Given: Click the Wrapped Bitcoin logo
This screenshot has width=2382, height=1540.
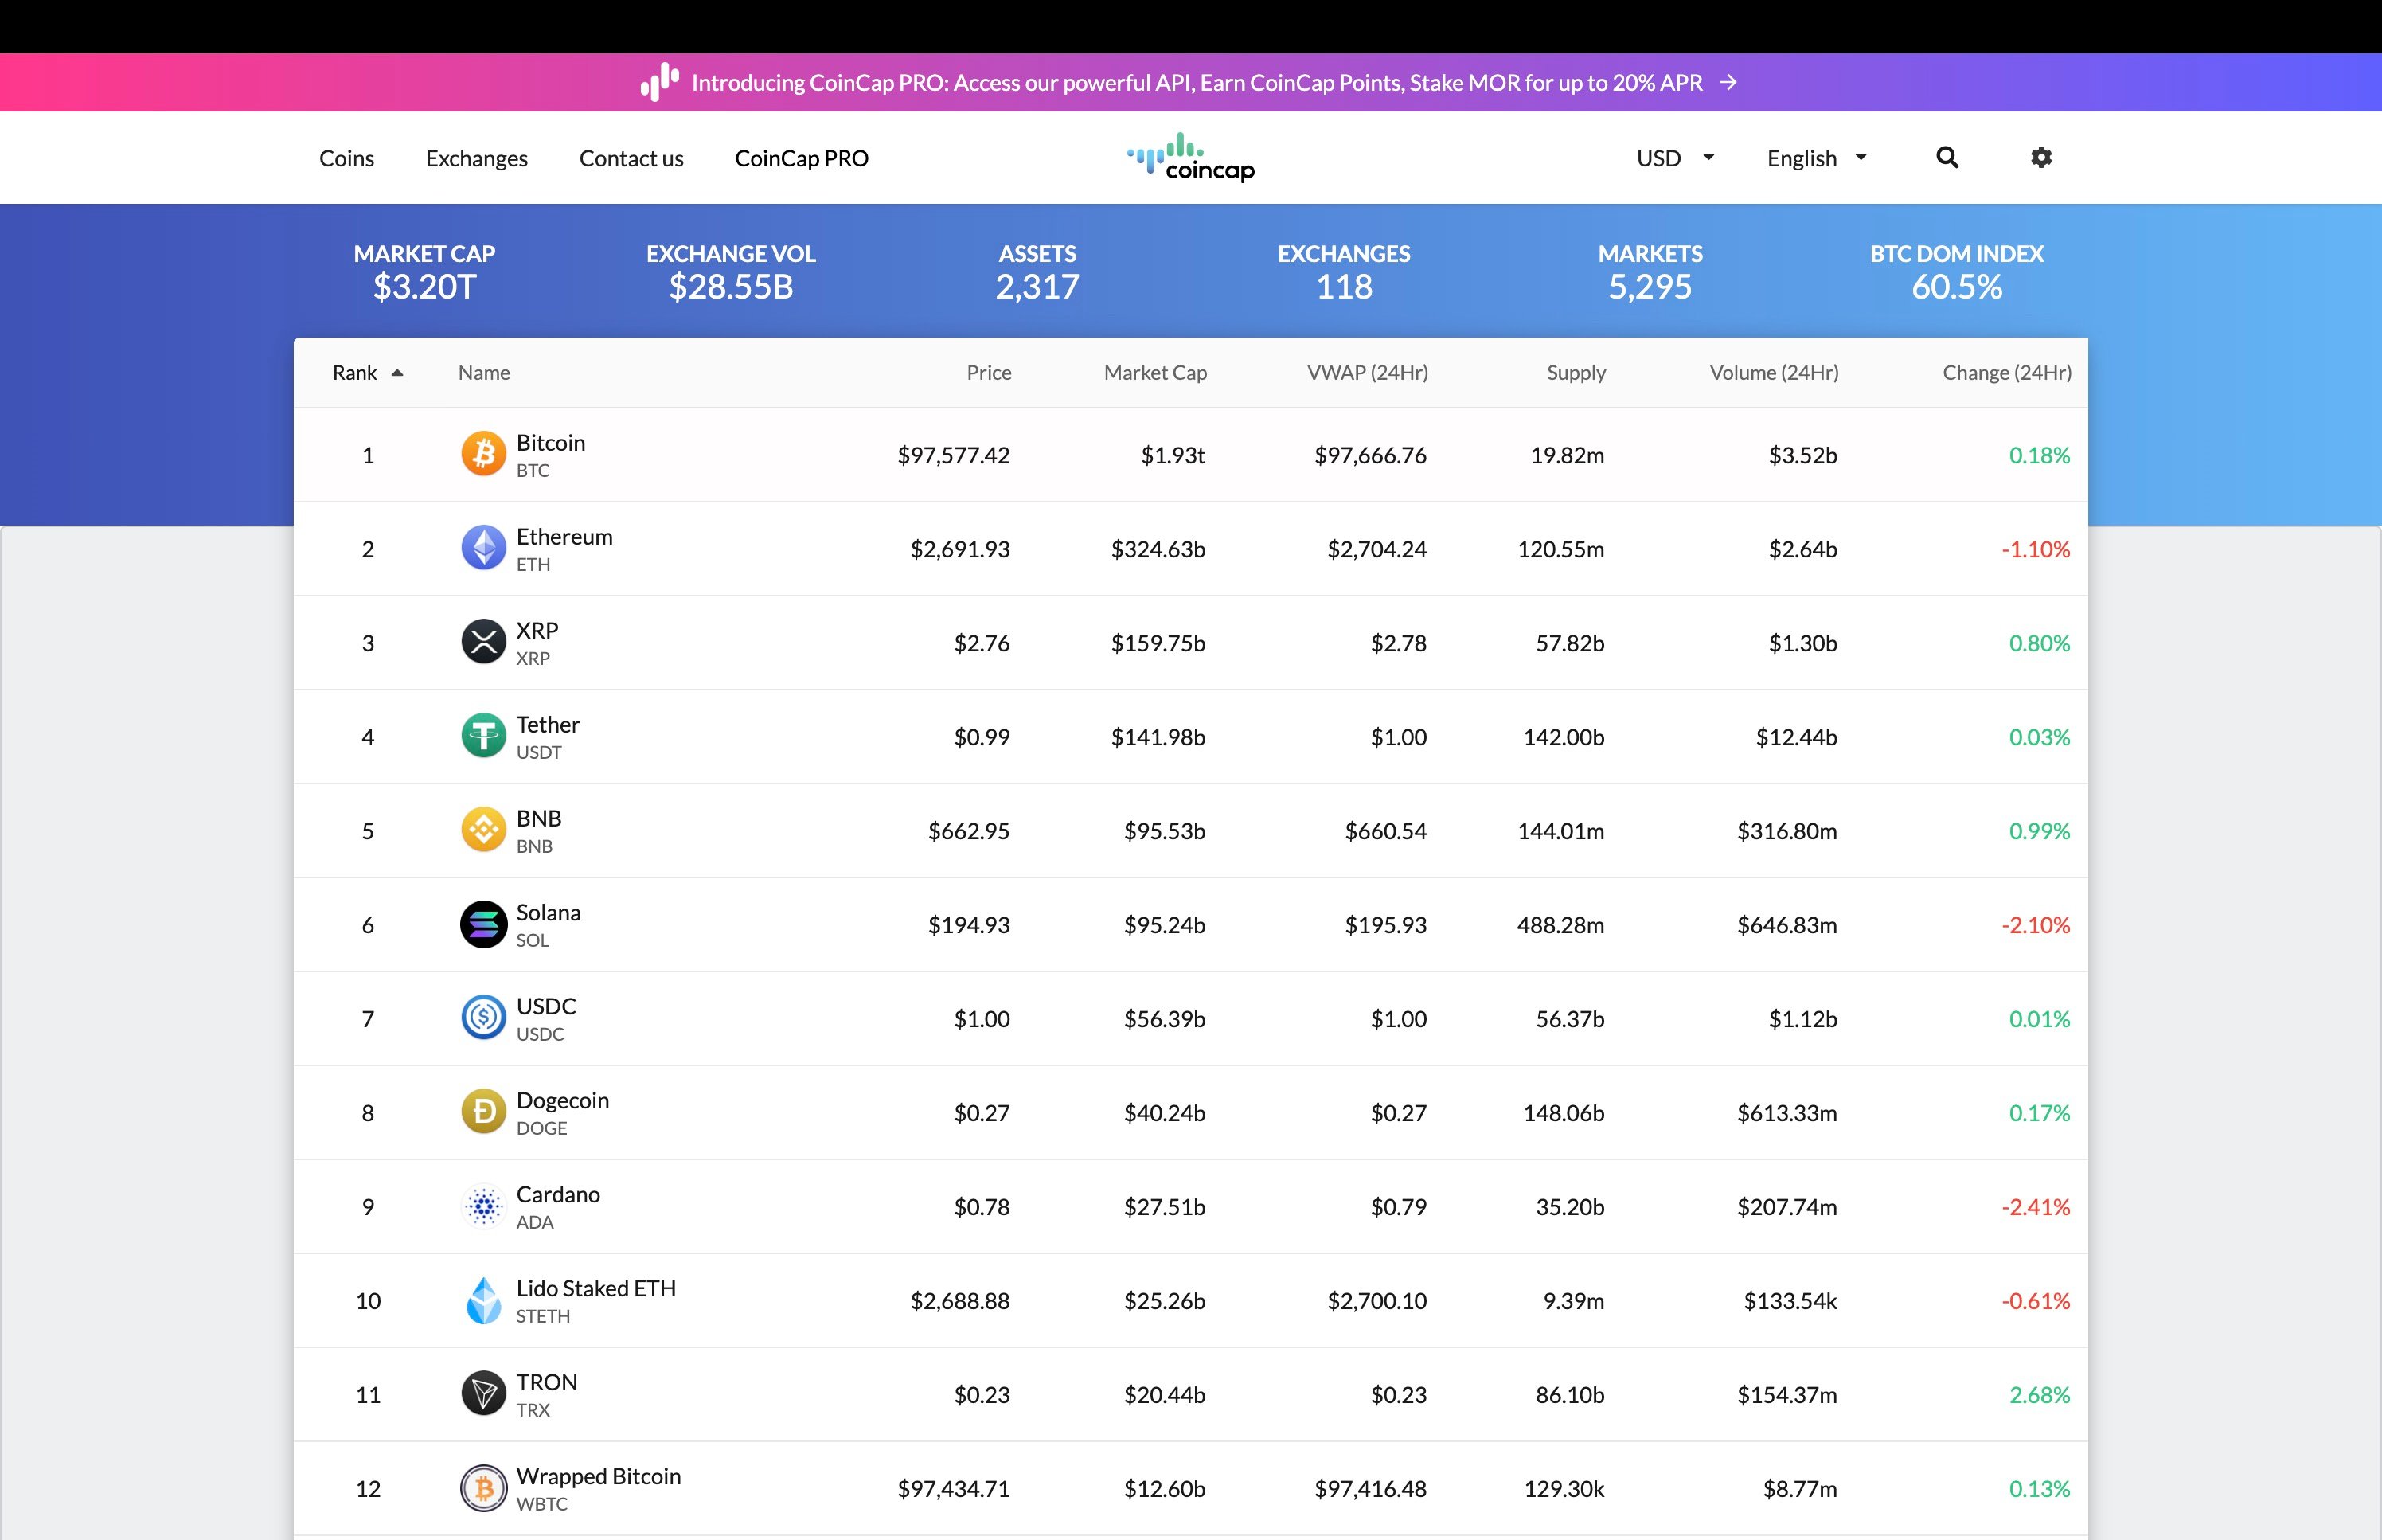Looking at the screenshot, I should (x=484, y=1488).
